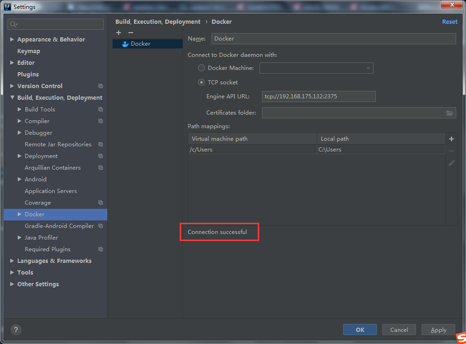Expand the Other Settings section
Screen dimensions: 466x344
(x=12, y=284)
